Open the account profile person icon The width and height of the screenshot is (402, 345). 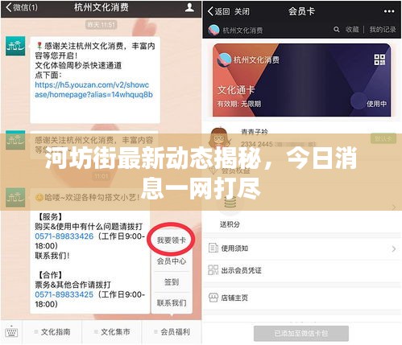[x=189, y=7]
